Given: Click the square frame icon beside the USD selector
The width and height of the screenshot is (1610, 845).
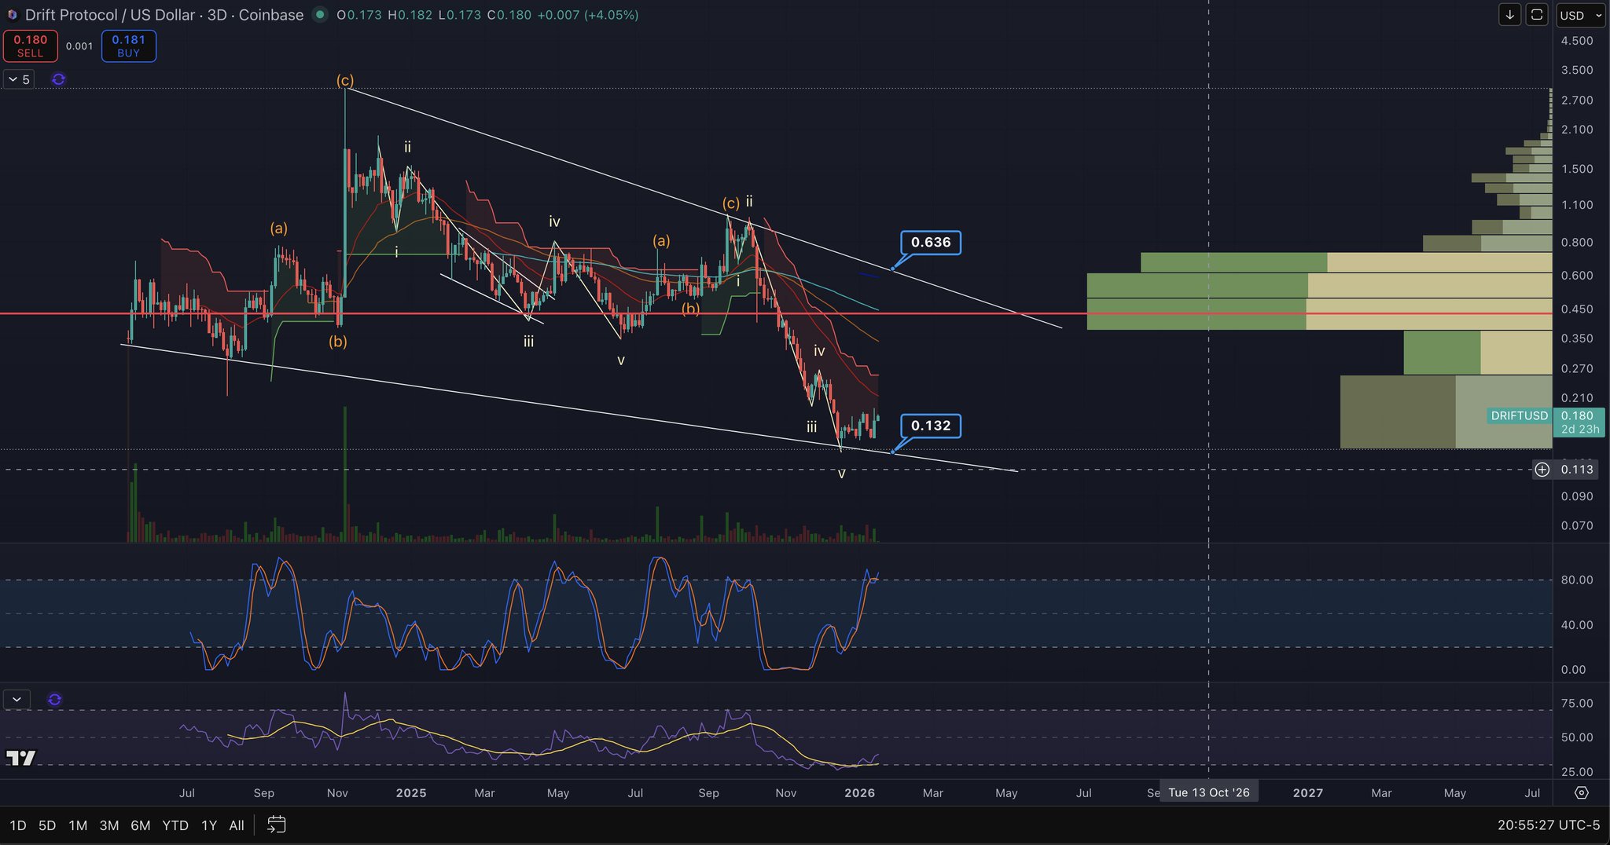Looking at the screenshot, I should pos(1537,15).
